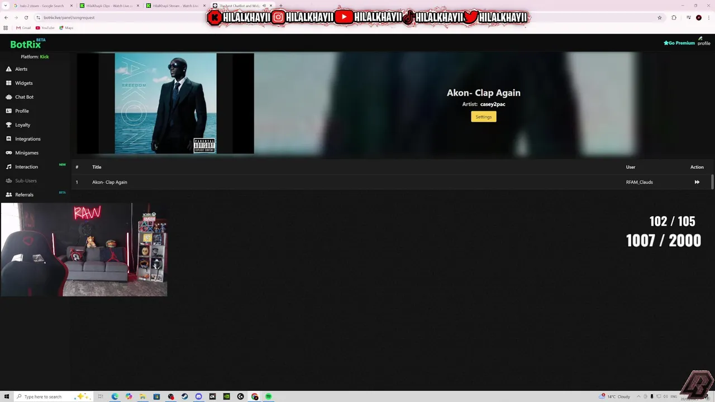
Task: Open the Chrome three-dot menu
Action: [x=709, y=17]
